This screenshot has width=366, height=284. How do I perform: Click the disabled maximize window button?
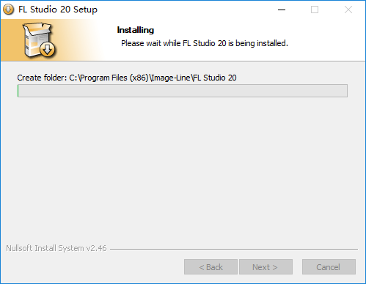315,10
